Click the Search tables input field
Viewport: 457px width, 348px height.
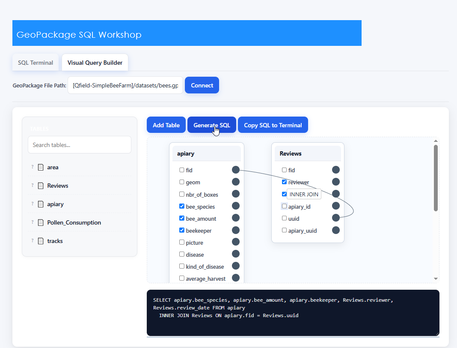[80, 145]
